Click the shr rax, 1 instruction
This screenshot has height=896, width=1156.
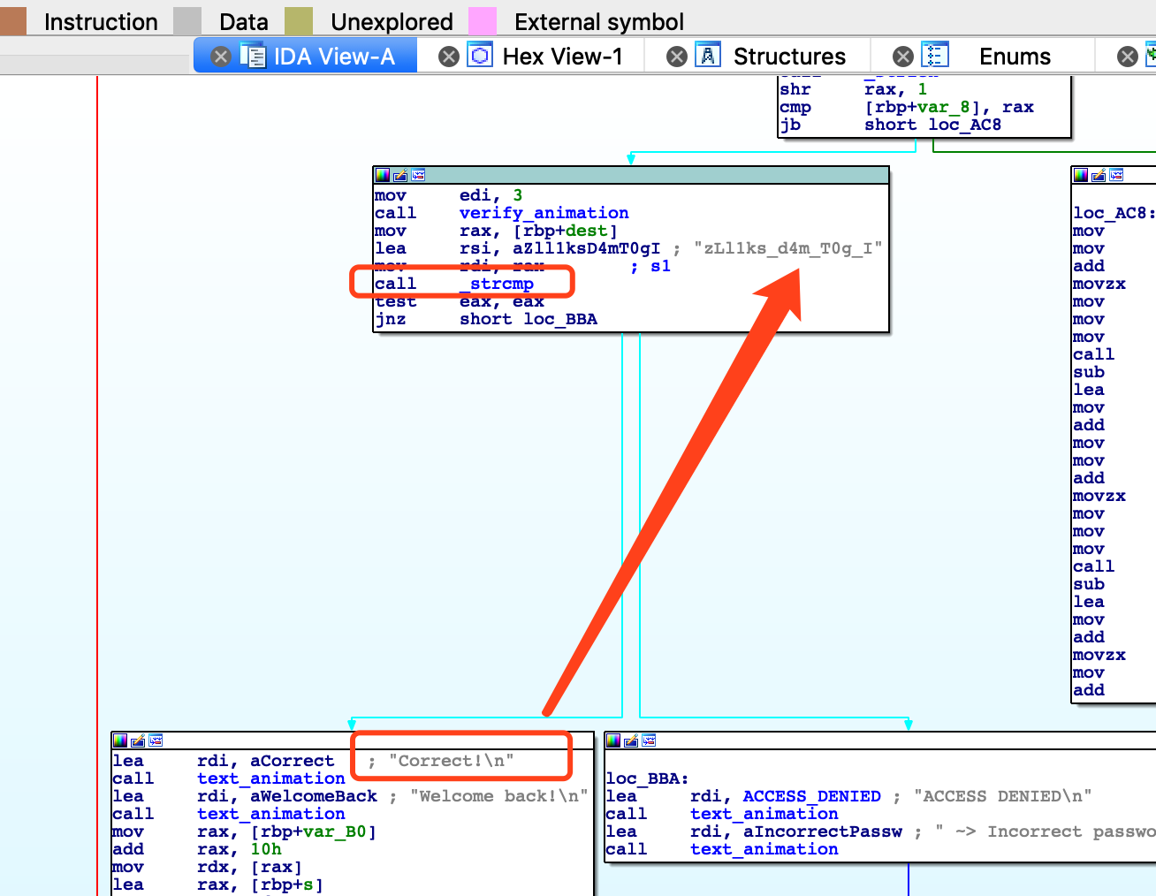854,89
